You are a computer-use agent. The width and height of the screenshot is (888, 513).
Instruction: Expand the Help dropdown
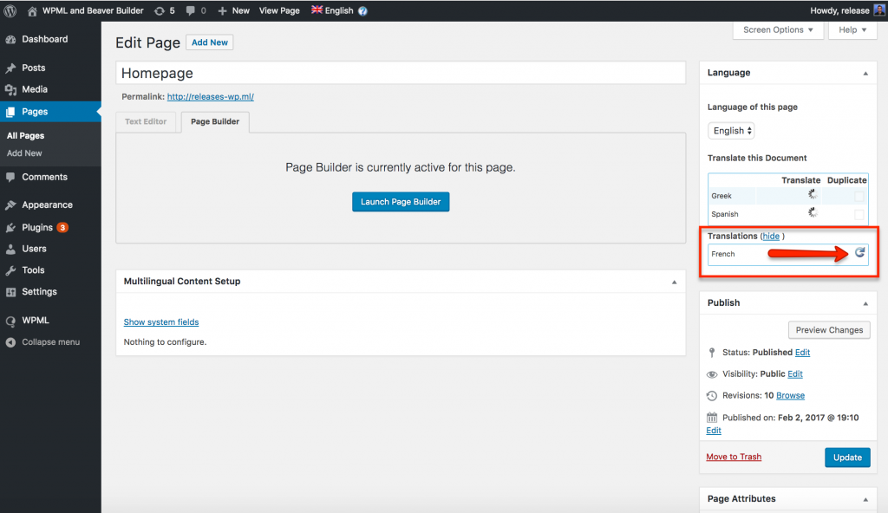(x=852, y=30)
